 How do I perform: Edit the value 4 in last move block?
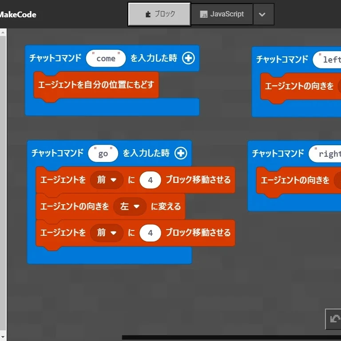[x=150, y=233]
